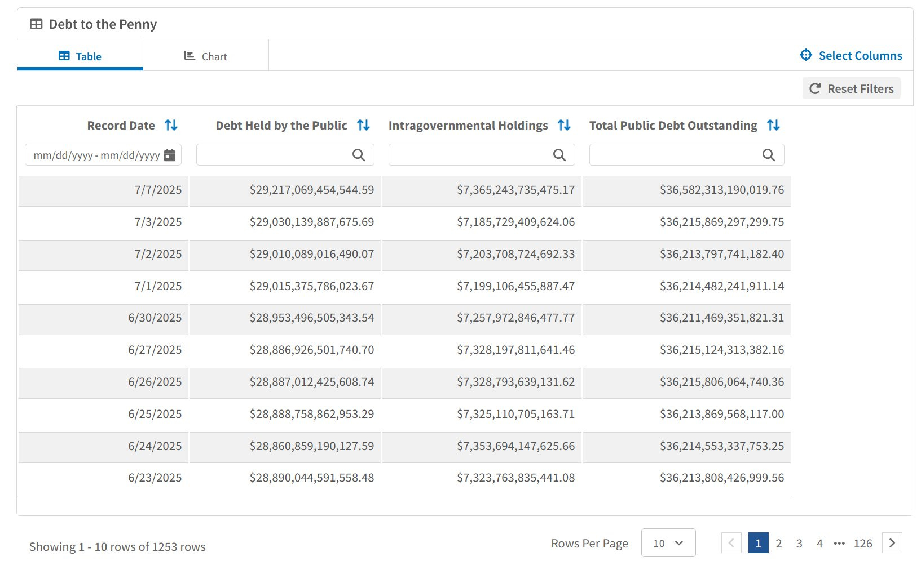Open the Rows Per Page dropdown
The width and height of the screenshot is (921, 570).
pyautogui.click(x=668, y=543)
